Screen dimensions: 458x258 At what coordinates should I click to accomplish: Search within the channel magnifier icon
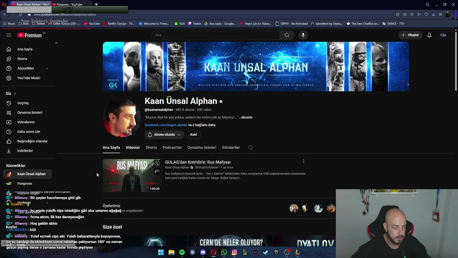(250, 148)
